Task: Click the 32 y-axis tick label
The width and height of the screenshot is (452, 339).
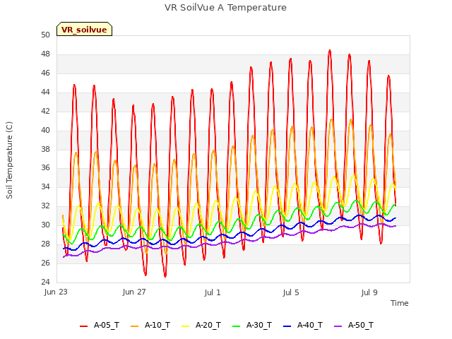Action: (x=45, y=206)
